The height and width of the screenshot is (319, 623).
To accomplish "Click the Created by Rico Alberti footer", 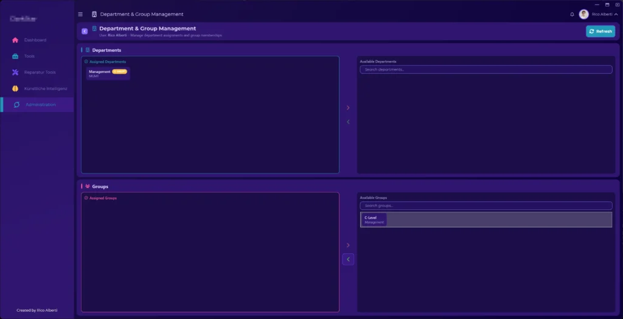I will click(x=37, y=310).
